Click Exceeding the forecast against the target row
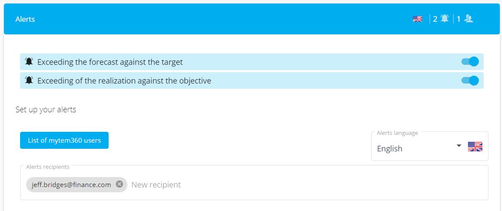502x211 pixels. [x=252, y=62]
